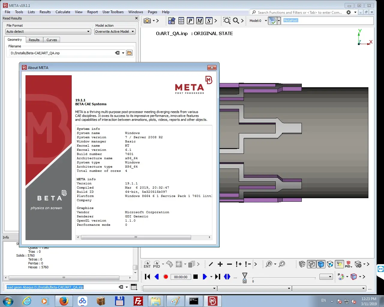Viewport: 384px width, 307px height.
Task: Activate the zoom-to-area magnifier icon
Action: (227, 21)
